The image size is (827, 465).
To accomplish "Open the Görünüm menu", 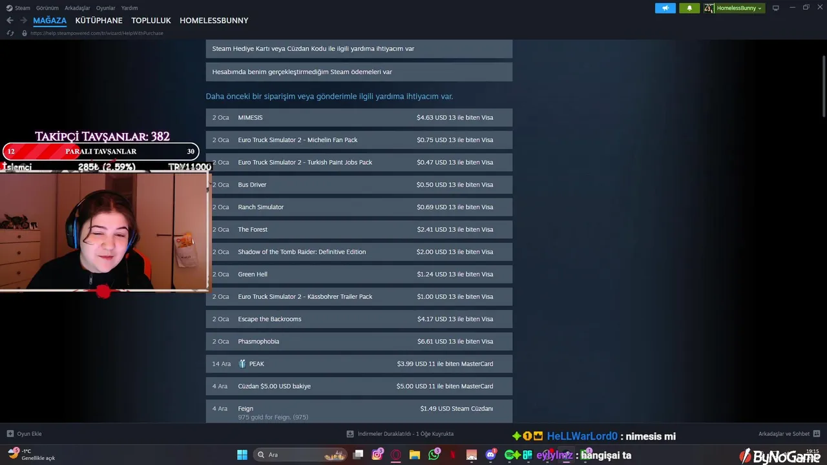I will [47, 8].
